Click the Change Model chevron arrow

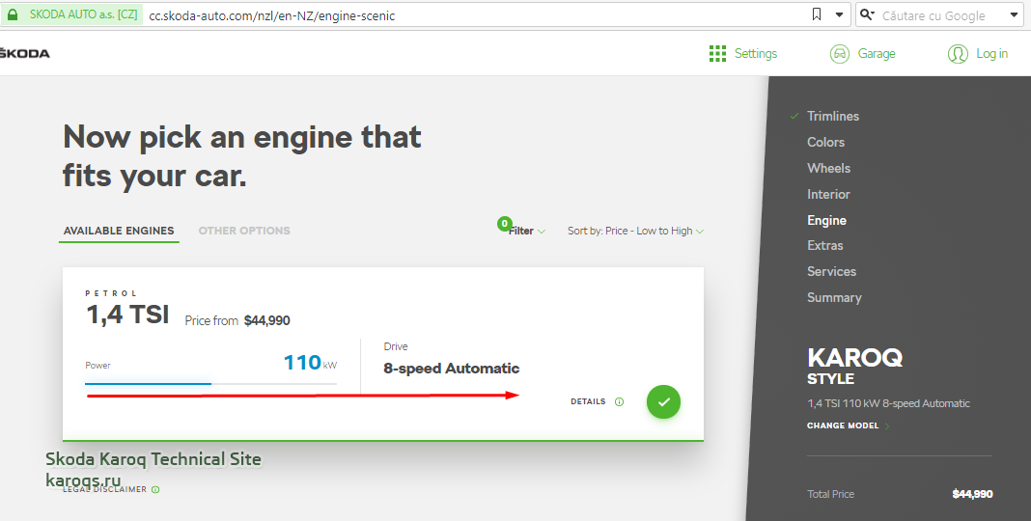886,426
